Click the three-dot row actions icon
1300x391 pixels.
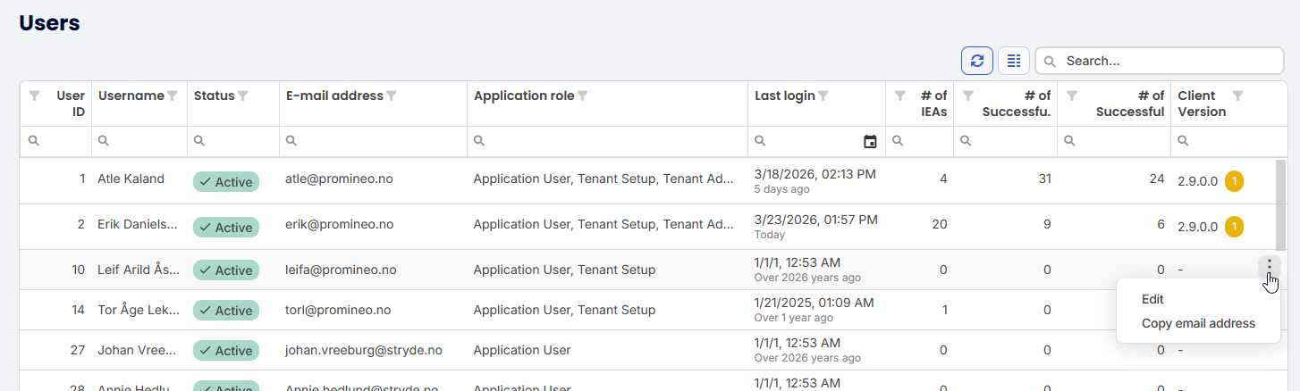[x=1270, y=266]
